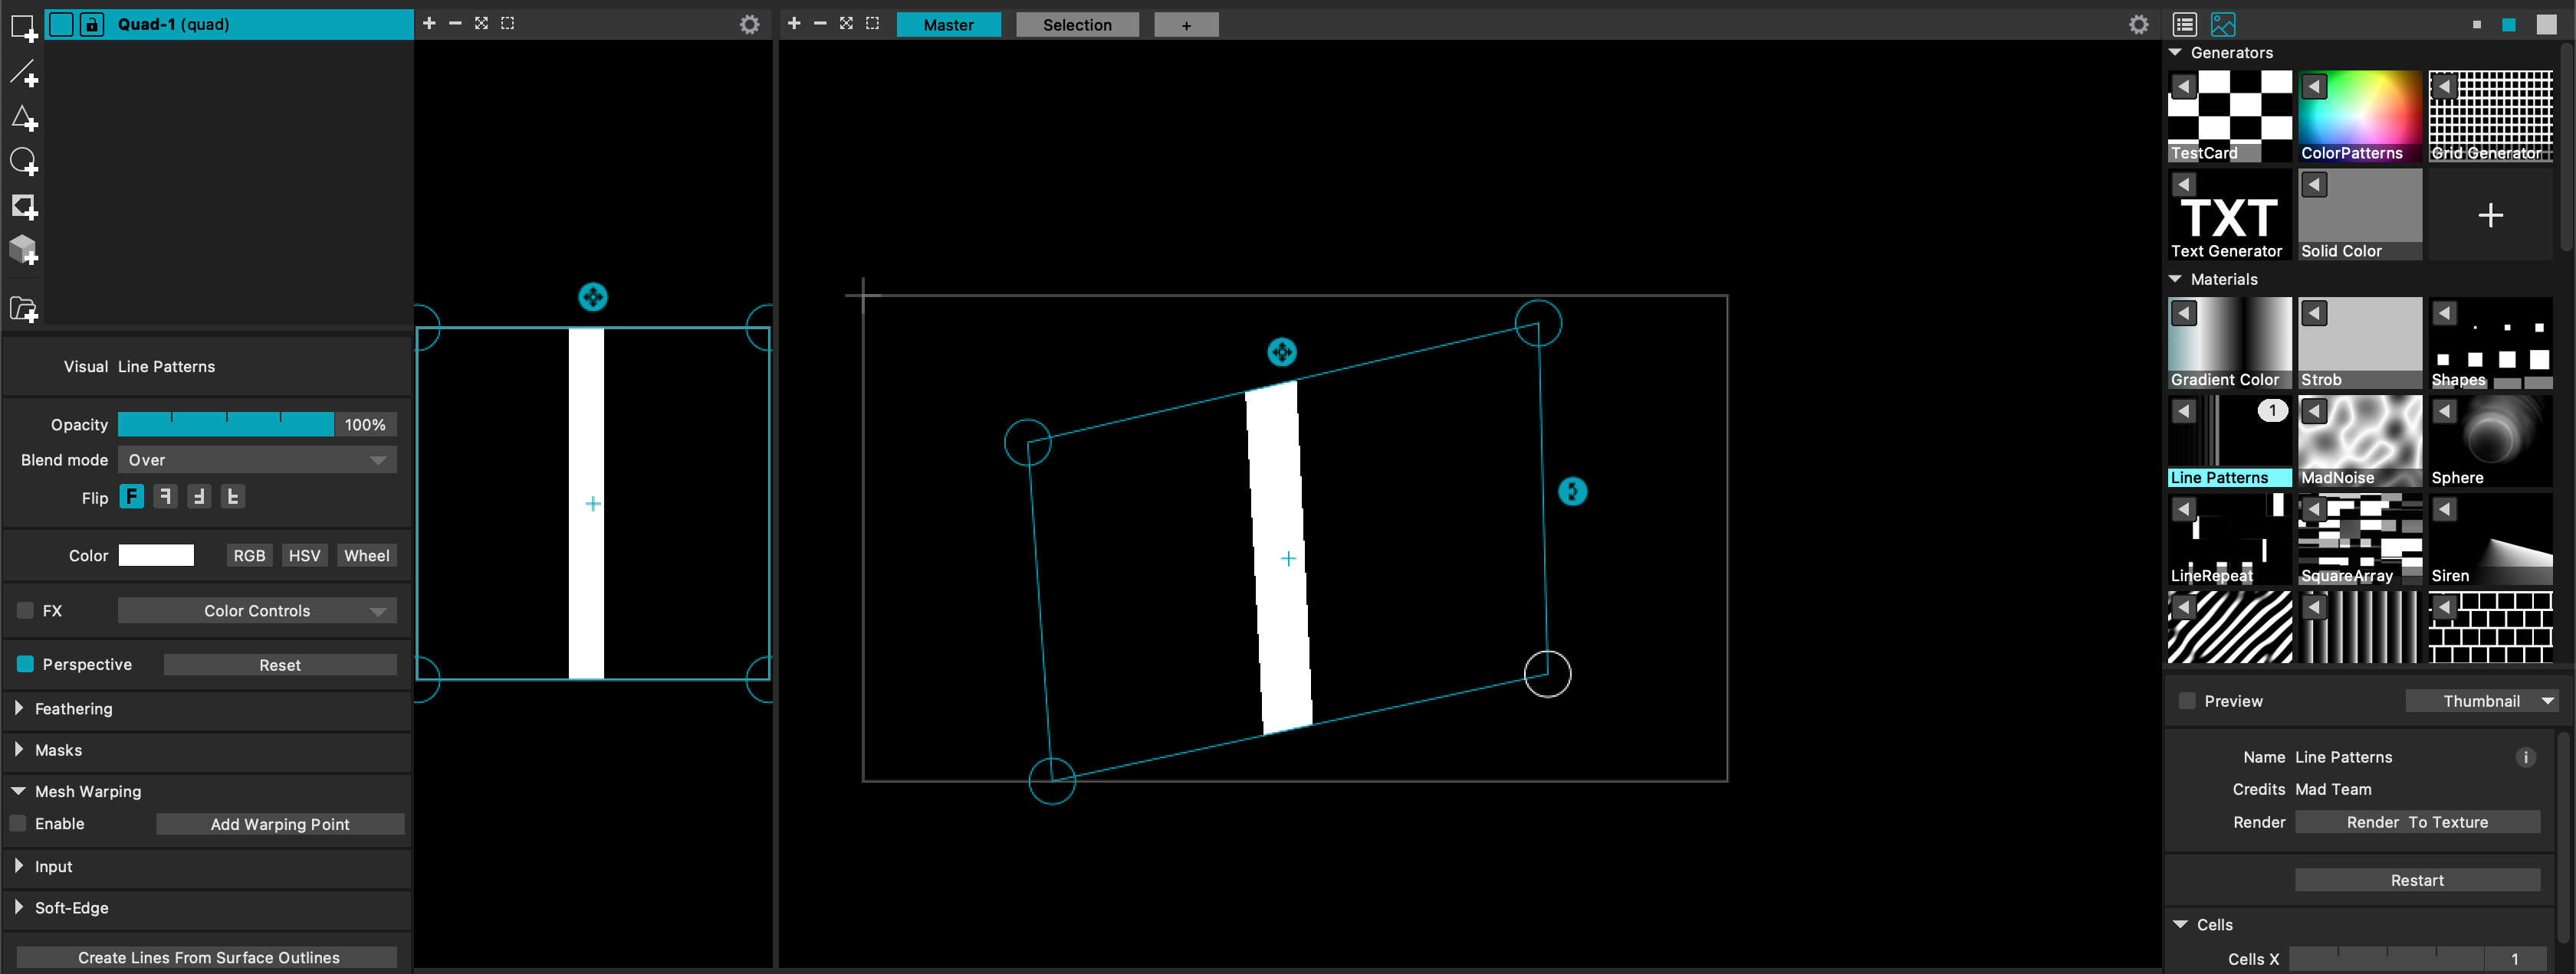Click the add group folder icon
Viewport: 2576px width, 974px height.
click(23, 309)
